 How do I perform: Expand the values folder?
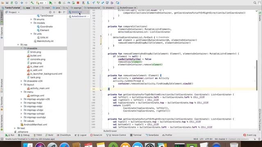click(x=22, y=121)
